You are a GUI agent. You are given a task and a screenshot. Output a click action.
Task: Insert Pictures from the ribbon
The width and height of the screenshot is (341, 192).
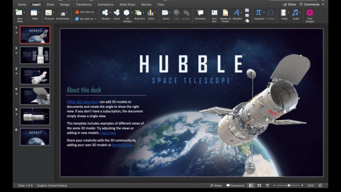point(49,15)
